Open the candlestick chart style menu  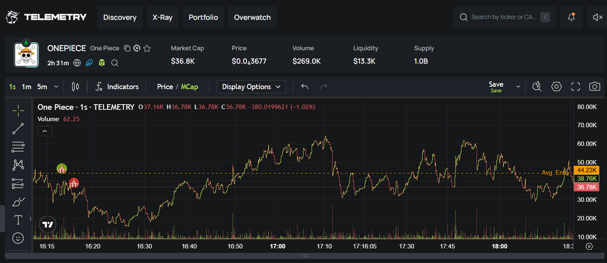click(76, 87)
